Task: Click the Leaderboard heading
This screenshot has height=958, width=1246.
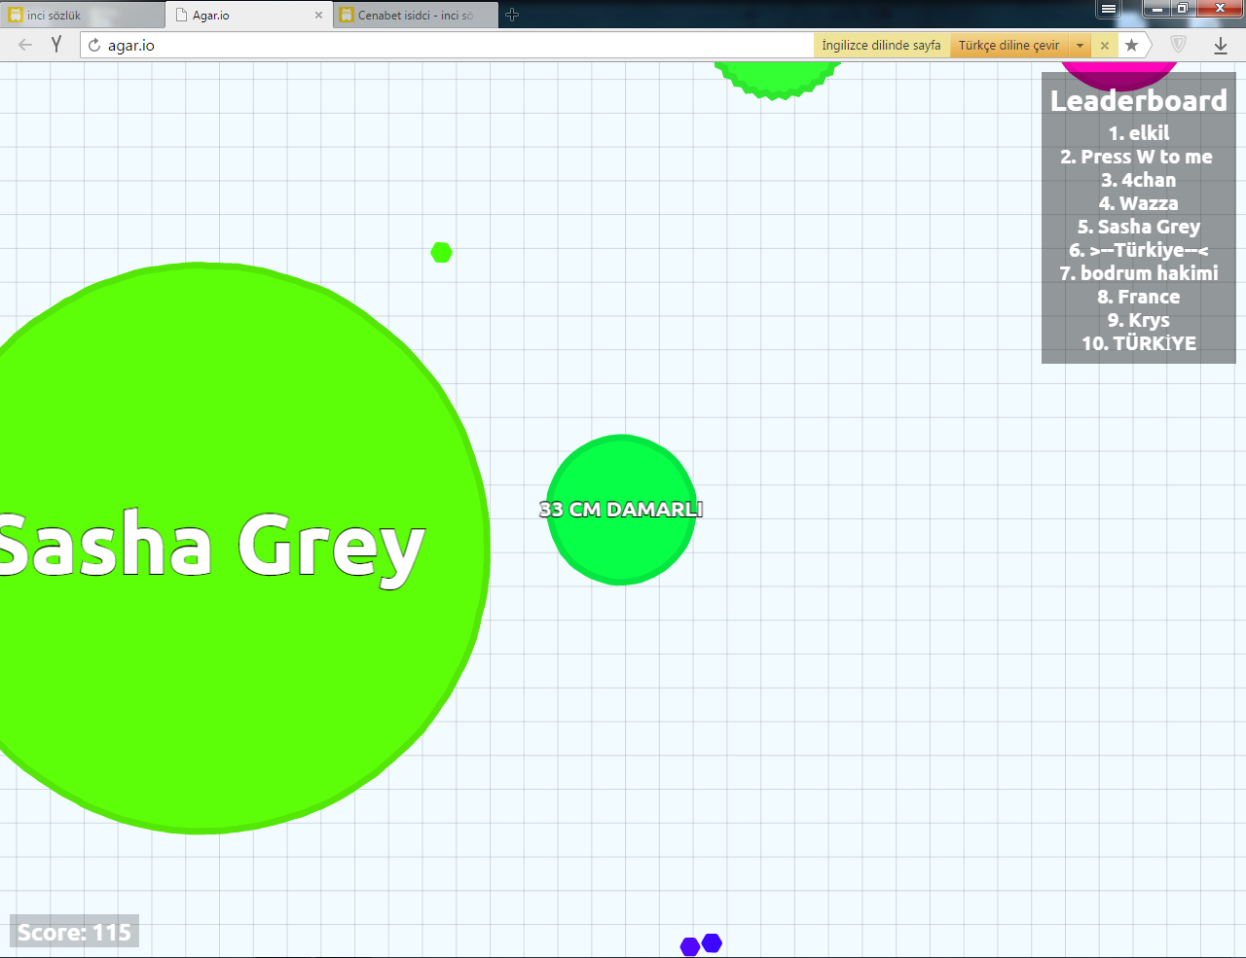Action: [x=1139, y=100]
